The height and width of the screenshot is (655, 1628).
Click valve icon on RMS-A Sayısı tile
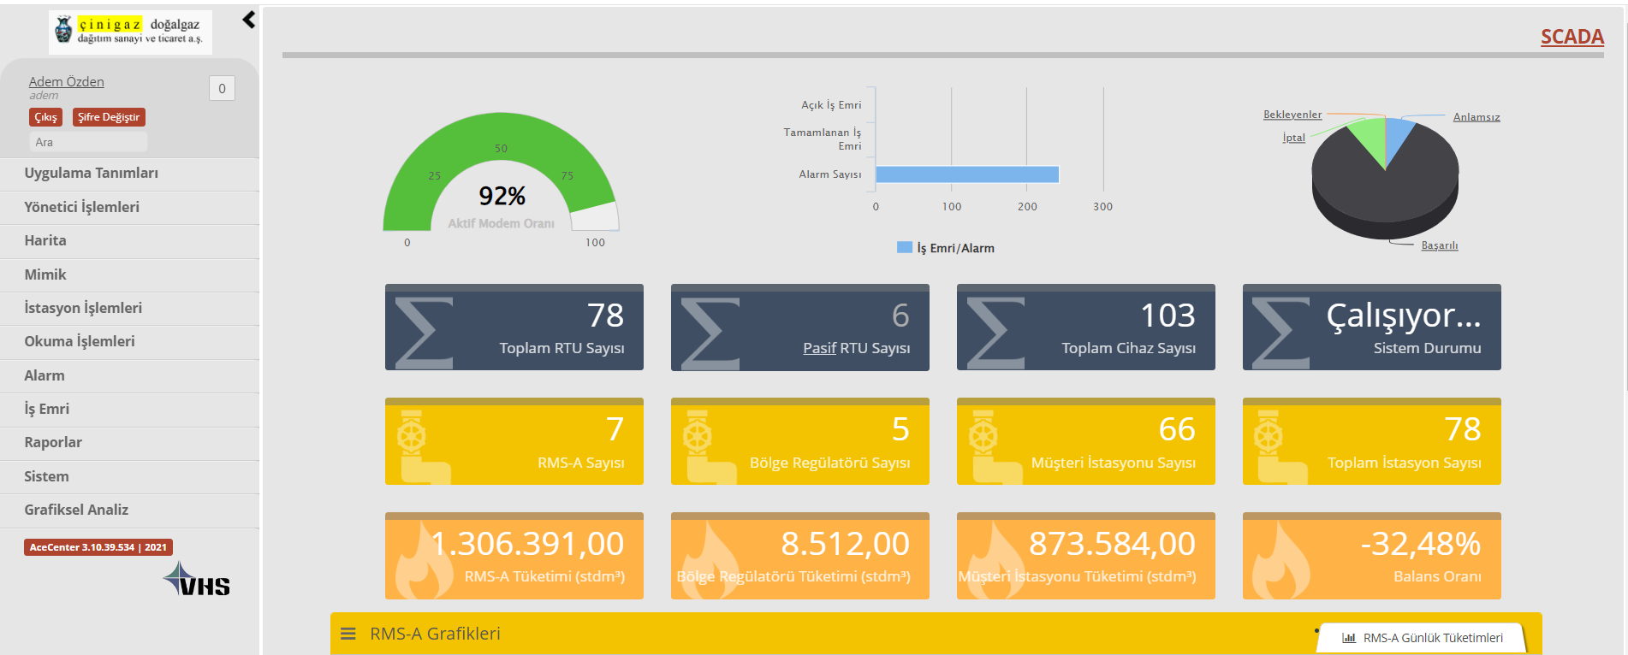(421, 446)
